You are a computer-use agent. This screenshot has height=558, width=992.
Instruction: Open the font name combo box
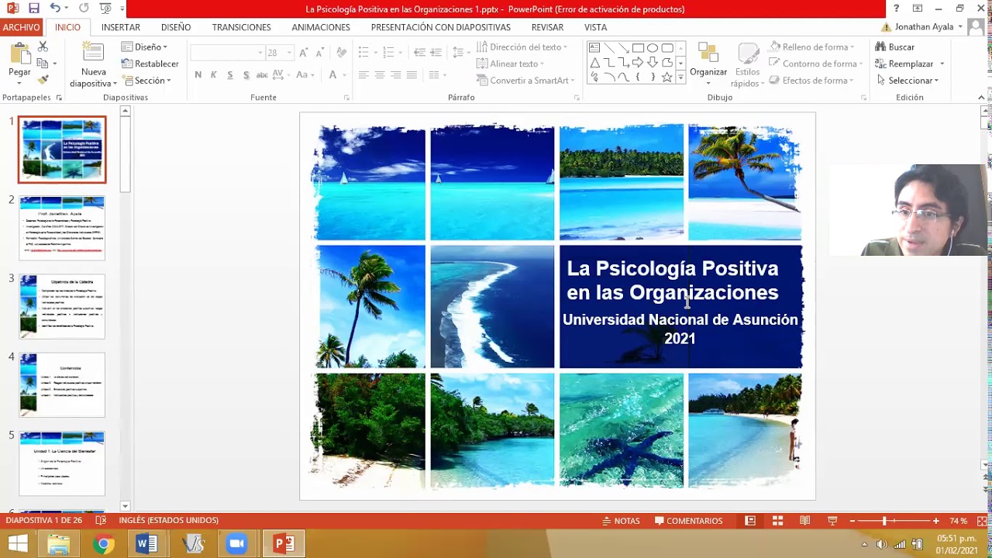(227, 53)
